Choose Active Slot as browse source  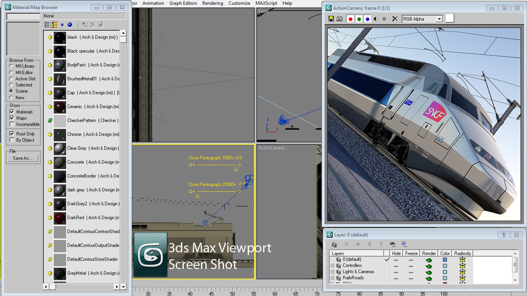click(x=11, y=79)
